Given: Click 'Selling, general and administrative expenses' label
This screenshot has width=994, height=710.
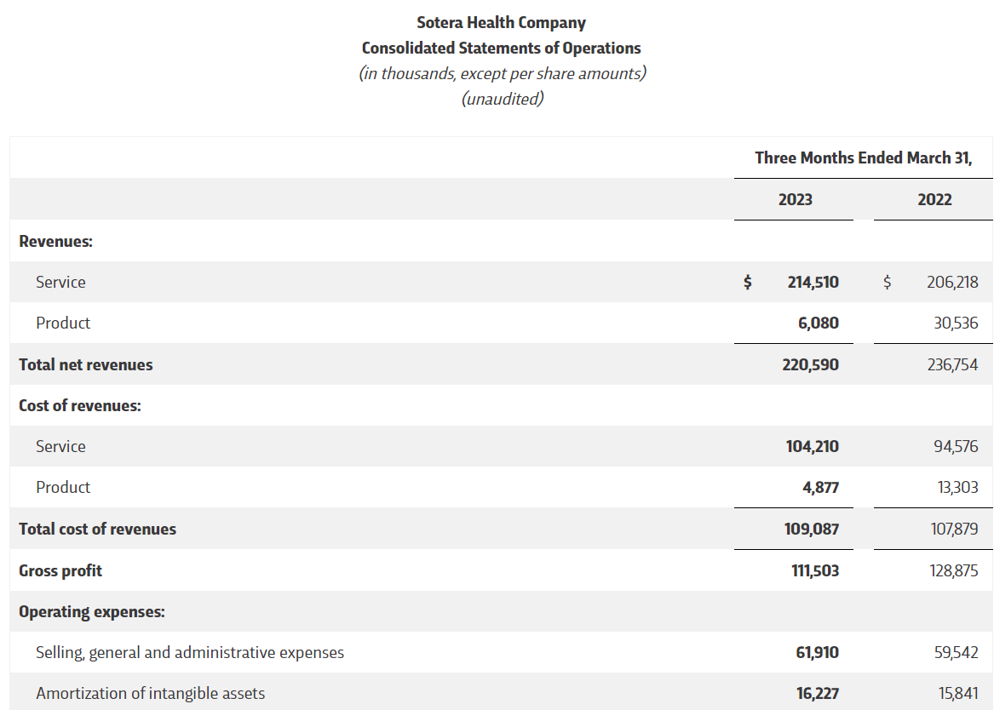Looking at the screenshot, I should (190, 653).
